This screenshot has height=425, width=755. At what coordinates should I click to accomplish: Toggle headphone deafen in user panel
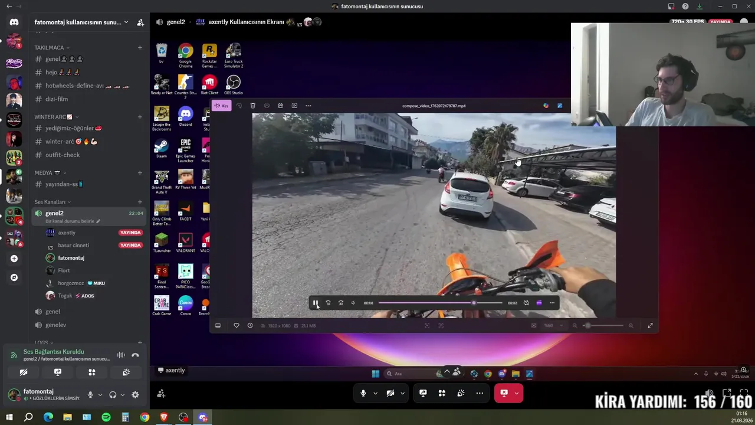(x=113, y=395)
